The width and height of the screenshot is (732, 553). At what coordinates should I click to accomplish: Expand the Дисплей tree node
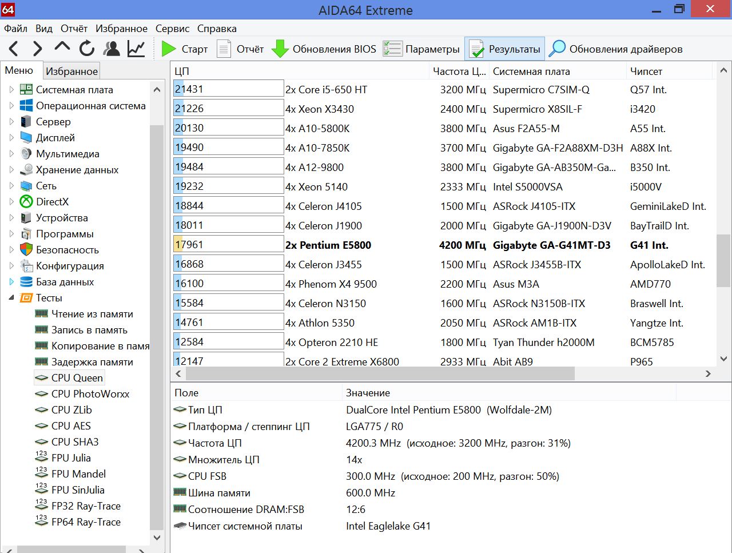(11, 138)
